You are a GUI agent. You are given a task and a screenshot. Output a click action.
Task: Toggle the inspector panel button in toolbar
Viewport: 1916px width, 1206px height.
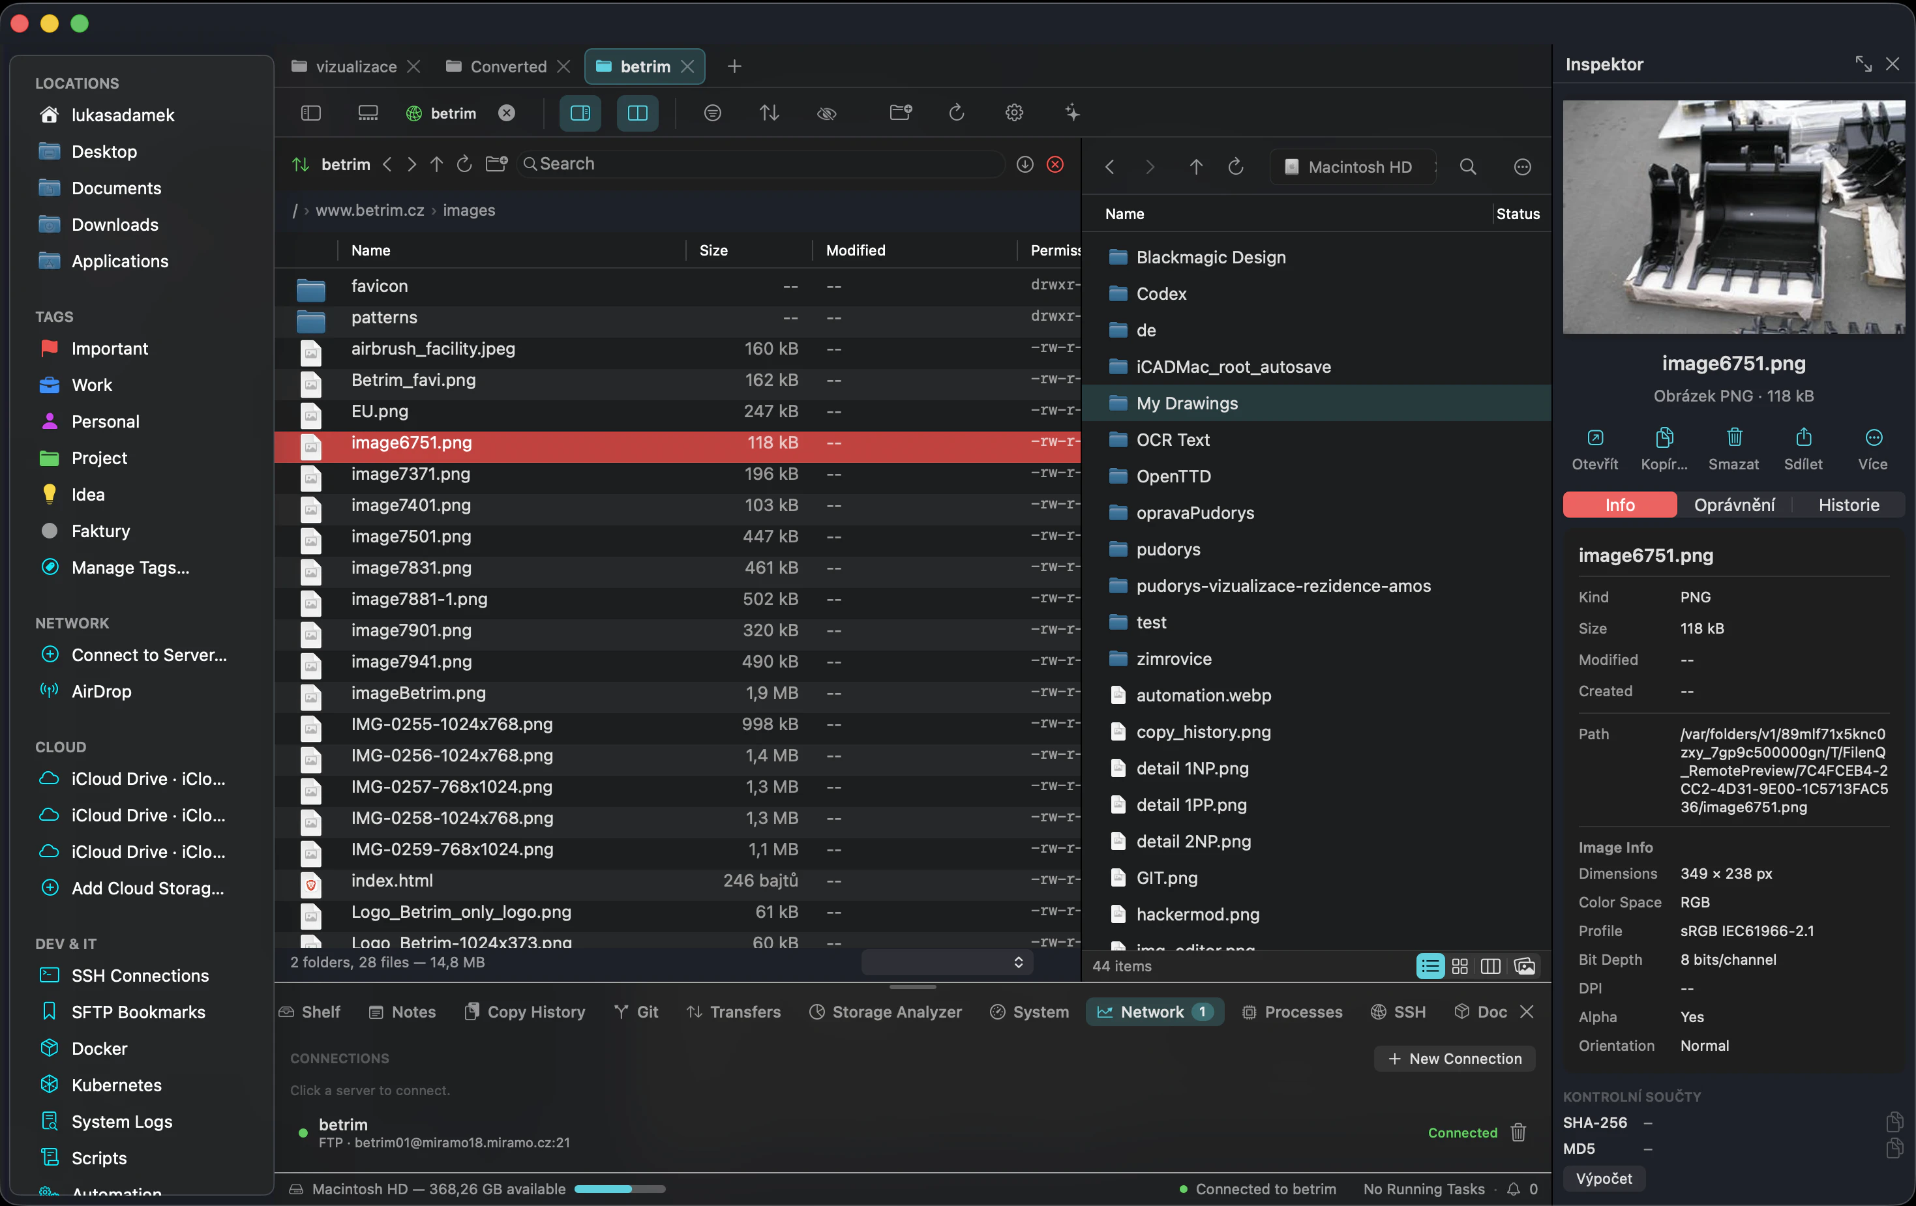(580, 113)
